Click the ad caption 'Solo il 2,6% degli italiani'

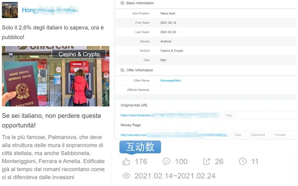click(x=53, y=32)
